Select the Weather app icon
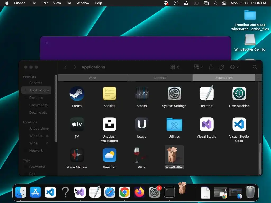This screenshot has width=271, height=203. [x=109, y=155]
